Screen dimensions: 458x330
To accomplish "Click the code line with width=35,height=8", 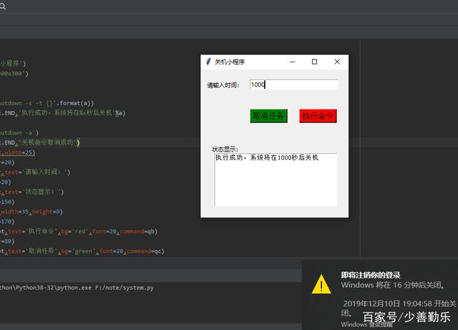I will point(31,212).
